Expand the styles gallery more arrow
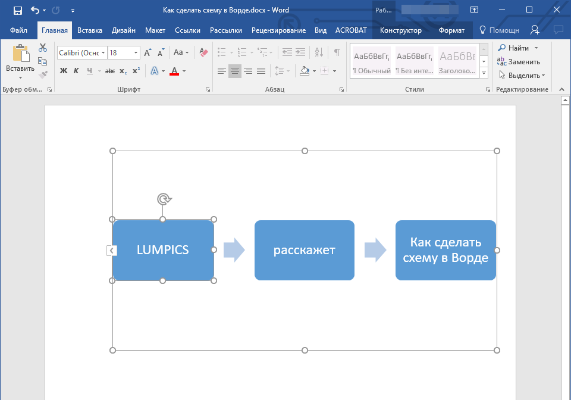The height and width of the screenshot is (400, 571). (x=484, y=73)
